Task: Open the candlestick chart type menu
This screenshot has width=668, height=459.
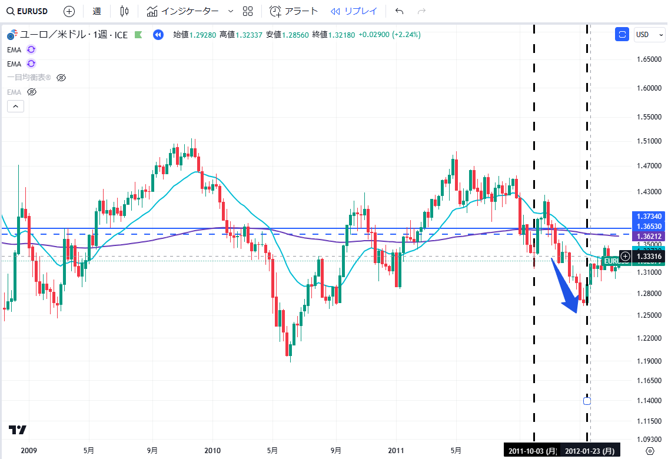Action: [124, 11]
